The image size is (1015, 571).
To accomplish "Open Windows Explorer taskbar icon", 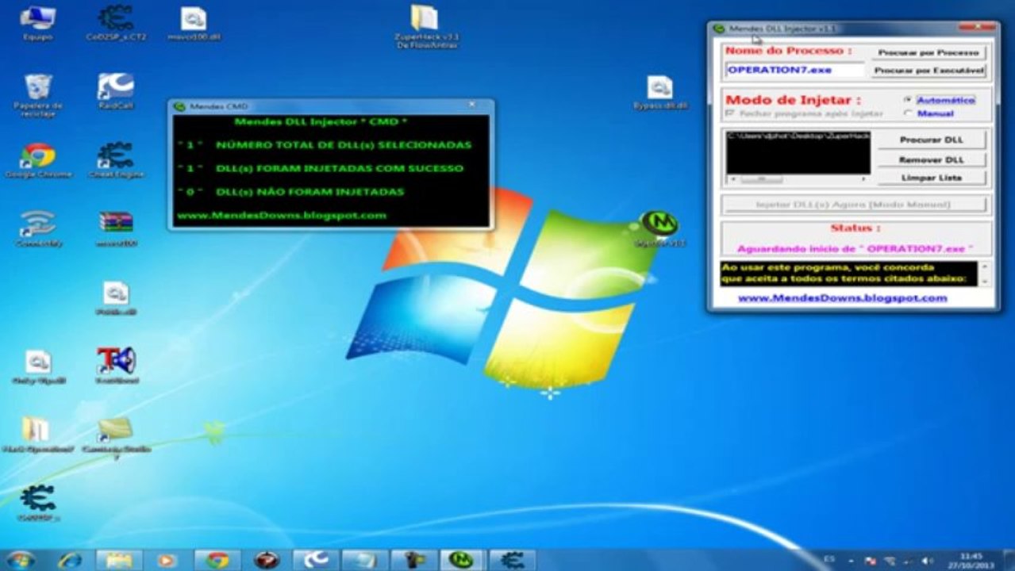I will tap(119, 560).
